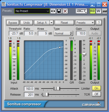Image resolution: width=109 pixels, height=112 pixels.
Task: Click the Bypass button
Action: tap(13, 23)
